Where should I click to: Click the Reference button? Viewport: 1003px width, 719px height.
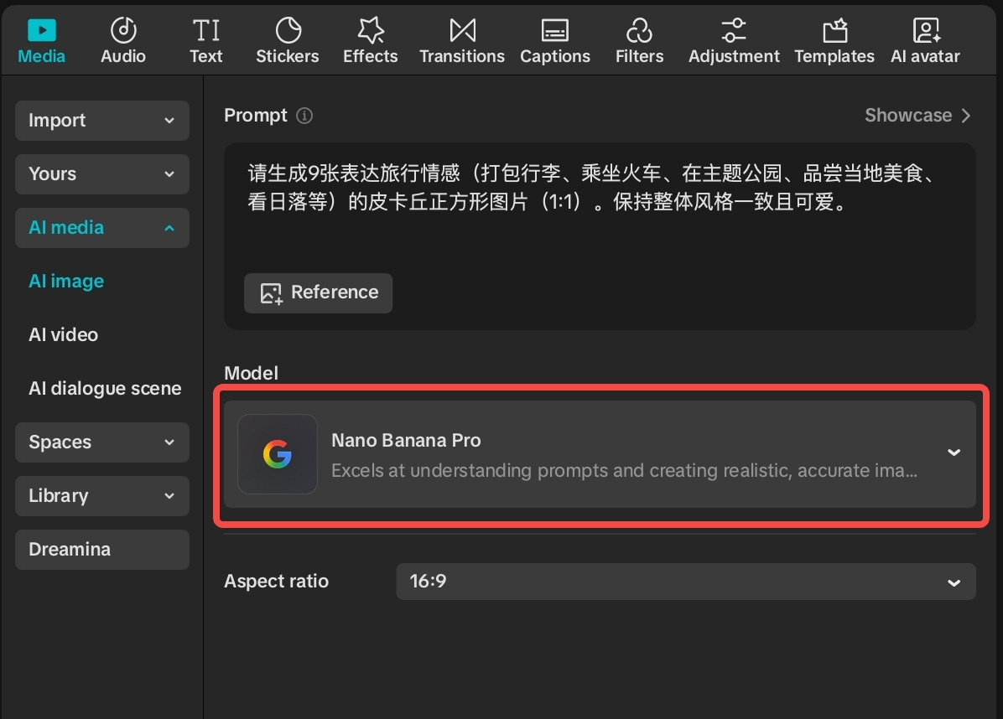coord(318,292)
